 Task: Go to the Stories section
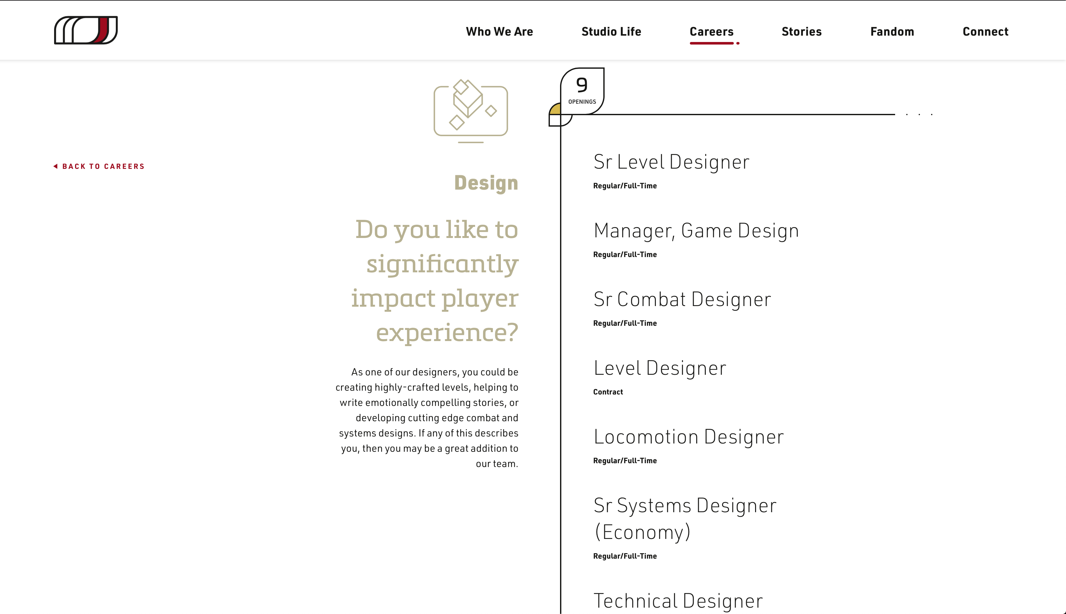point(801,31)
